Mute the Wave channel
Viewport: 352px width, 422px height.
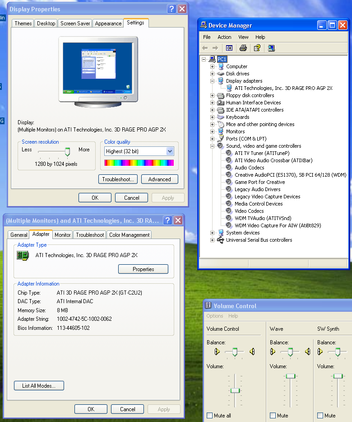pos(273,415)
